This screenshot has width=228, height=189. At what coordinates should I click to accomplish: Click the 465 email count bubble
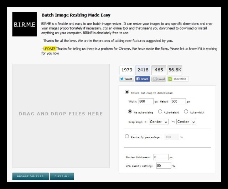pyautogui.click(x=159, y=70)
